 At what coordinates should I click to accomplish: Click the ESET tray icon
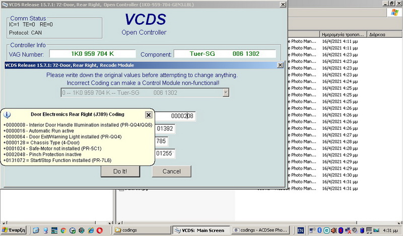click(326, 230)
